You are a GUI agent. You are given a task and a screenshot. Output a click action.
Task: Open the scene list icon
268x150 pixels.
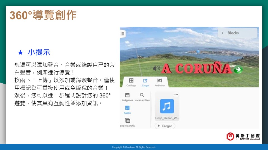pyautogui.click(x=122, y=34)
